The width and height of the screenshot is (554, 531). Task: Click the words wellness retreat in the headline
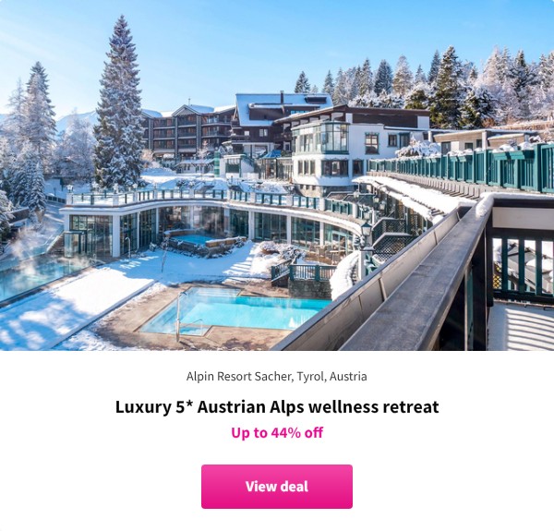(x=374, y=406)
